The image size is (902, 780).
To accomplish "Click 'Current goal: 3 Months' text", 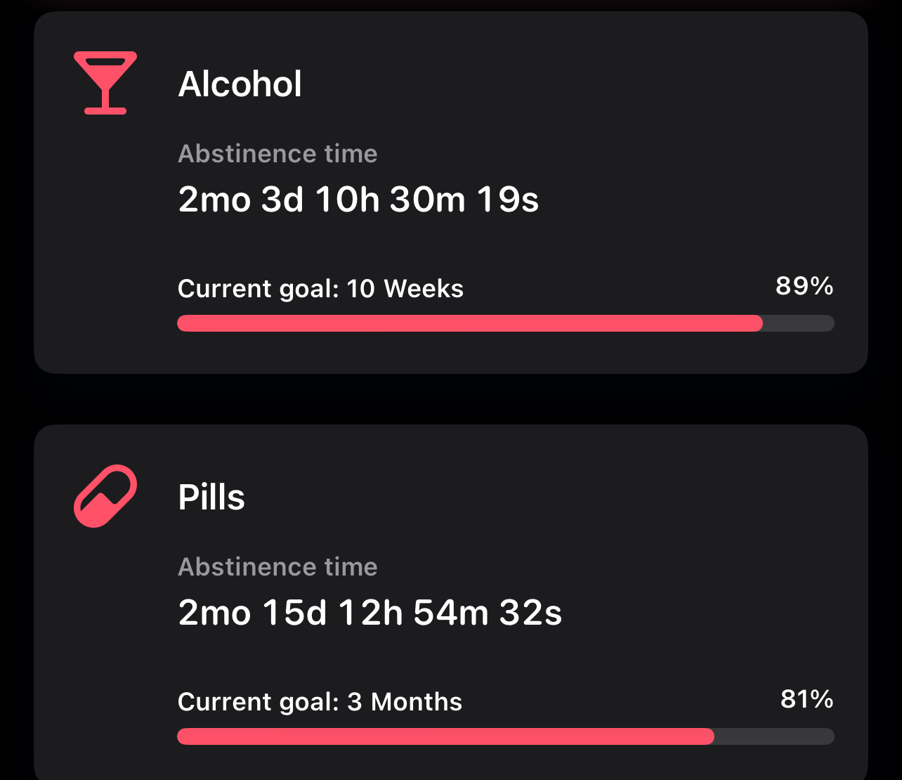I will tap(320, 702).
